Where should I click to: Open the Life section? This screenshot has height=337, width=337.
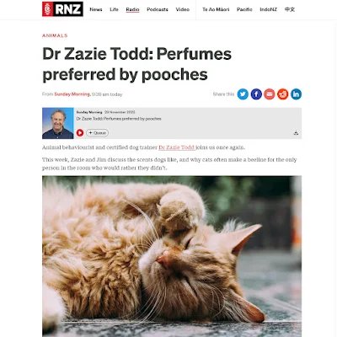(114, 9)
